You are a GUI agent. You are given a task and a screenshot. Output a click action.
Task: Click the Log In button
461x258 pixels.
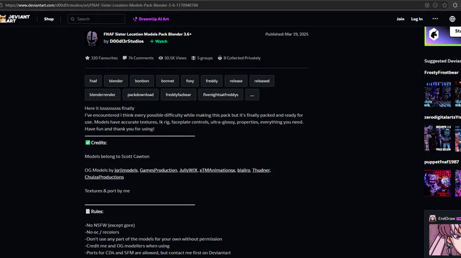pyautogui.click(x=417, y=19)
